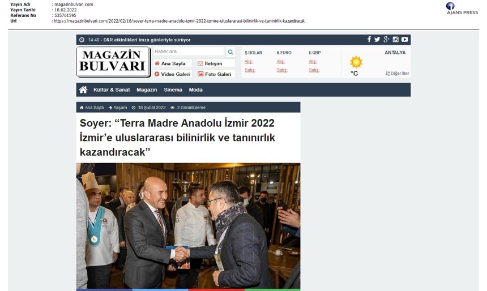The height and width of the screenshot is (291, 487).
Task: Open the Facebook social icon
Action: click(x=369, y=40)
